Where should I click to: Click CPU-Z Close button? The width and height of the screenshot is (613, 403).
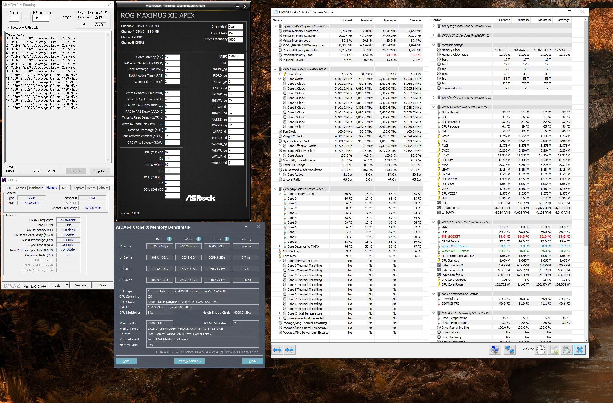[102, 285]
